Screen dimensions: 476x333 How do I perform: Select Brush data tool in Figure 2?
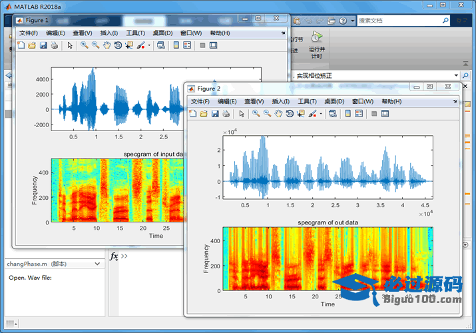coord(312,113)
